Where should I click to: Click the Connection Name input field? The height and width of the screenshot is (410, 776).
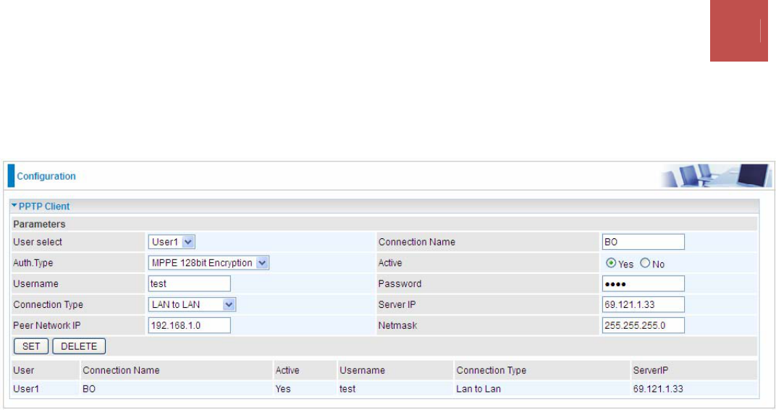click(644, 242)
